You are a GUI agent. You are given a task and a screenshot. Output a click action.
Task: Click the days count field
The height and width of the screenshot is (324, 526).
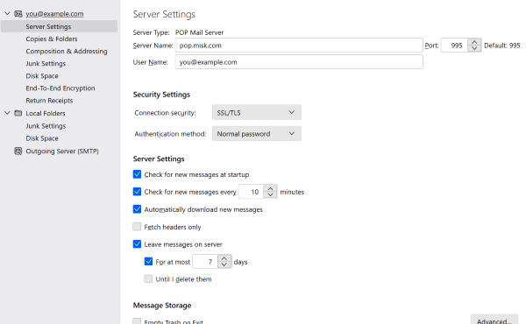click(x=206, y=262)
